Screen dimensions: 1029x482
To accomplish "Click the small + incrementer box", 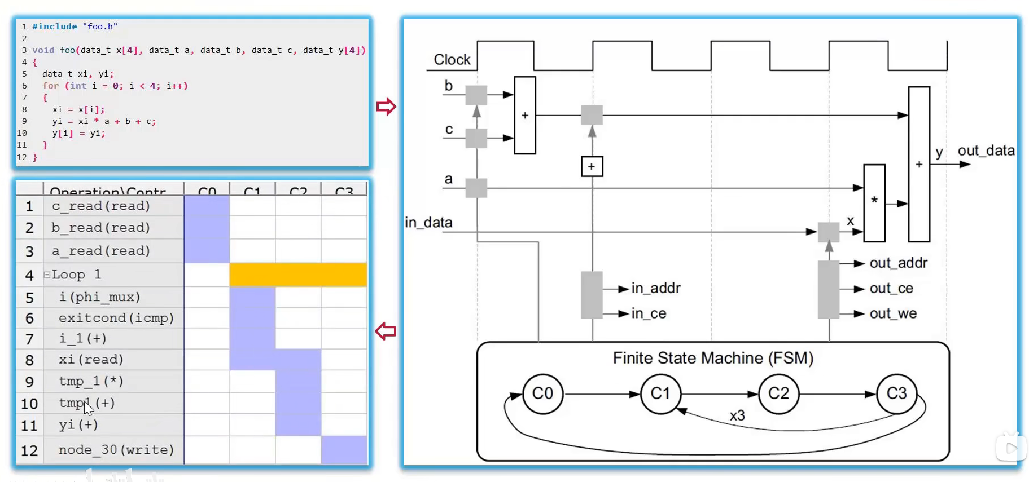I will click(592, 166).
